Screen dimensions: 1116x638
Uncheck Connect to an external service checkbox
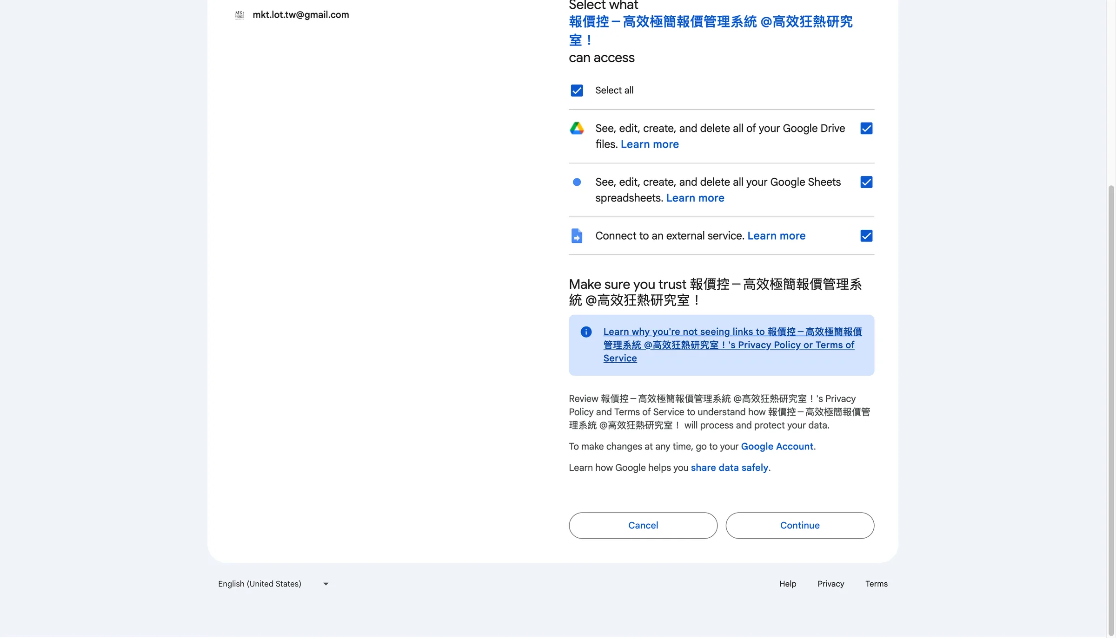coord(866,236)
